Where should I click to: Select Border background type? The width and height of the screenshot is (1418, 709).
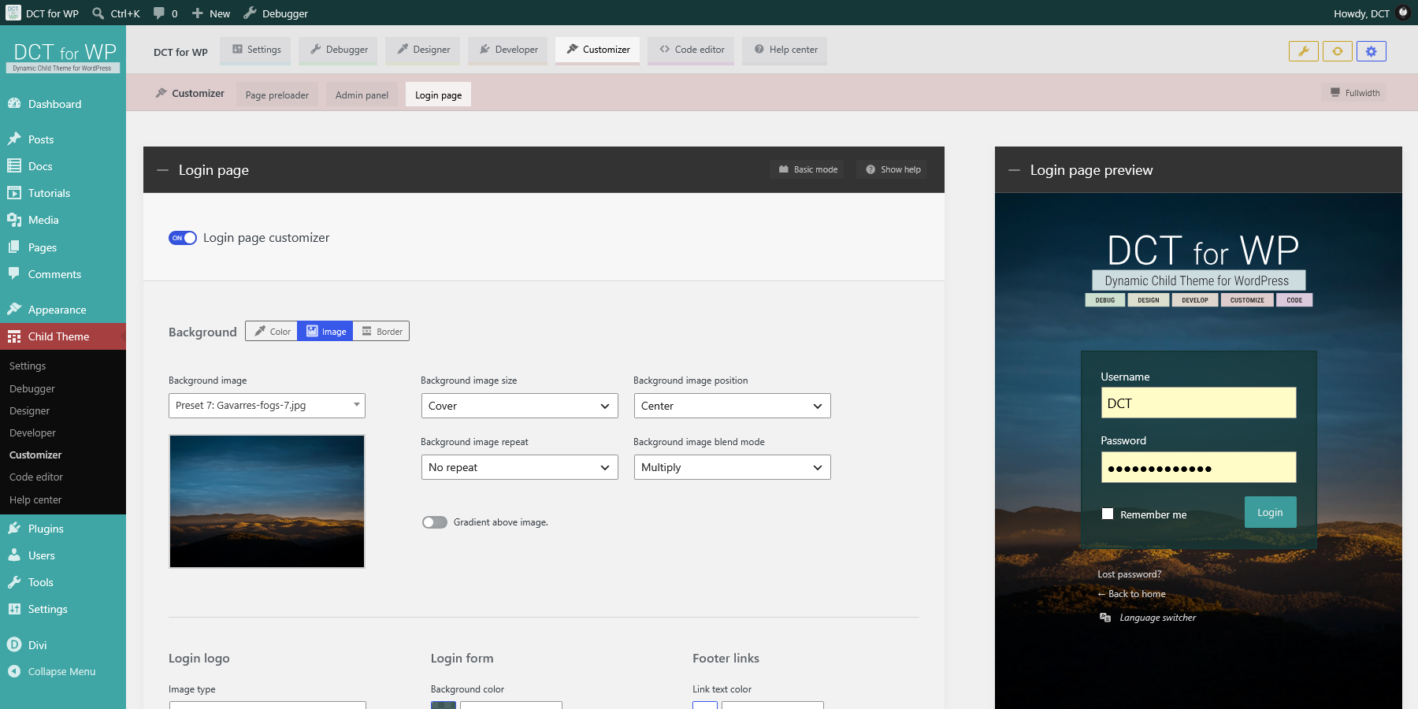pyautogui.click(x=381, y=332)
